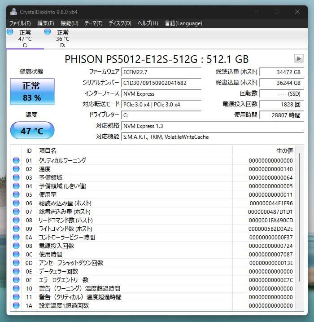Click the status icon for リードコマンド数 row
Screen dimensions: 314x322
(16, 220)
